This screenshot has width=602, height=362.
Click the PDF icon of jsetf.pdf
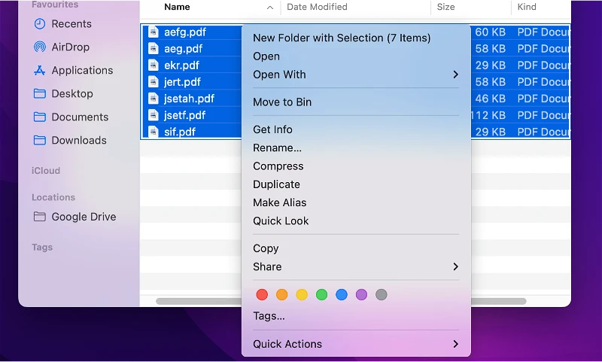pyautogui.click(x=154, y=115)
